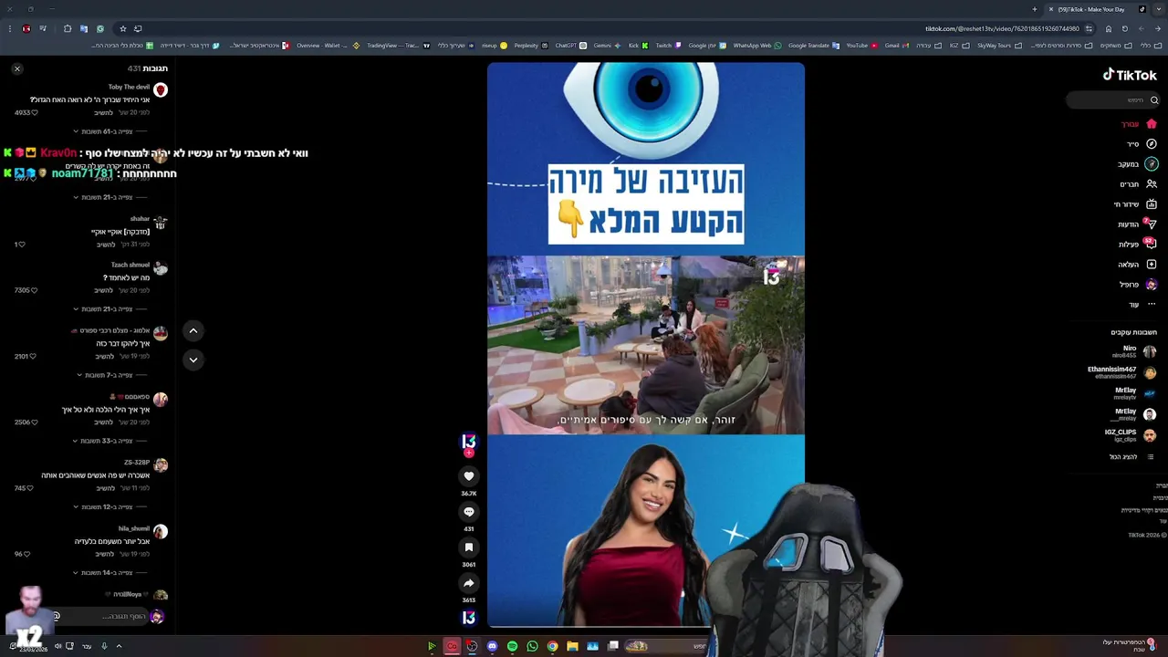Open Spotify from the taskbar
1168x657 pixels.
(x=512, y=646)
